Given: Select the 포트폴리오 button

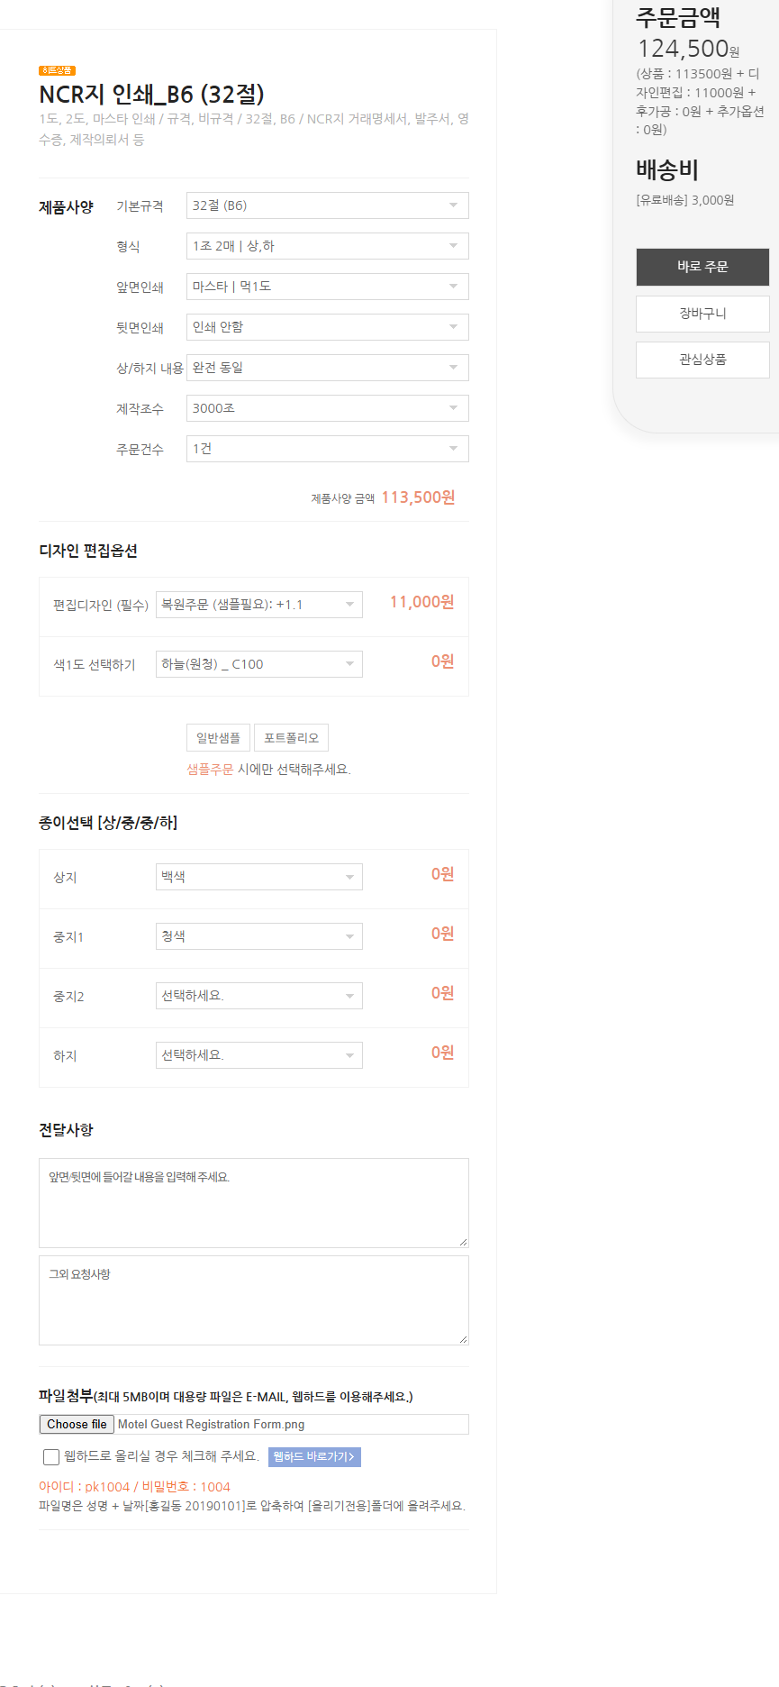Looking at the screenshot, I should pos(291,738).
